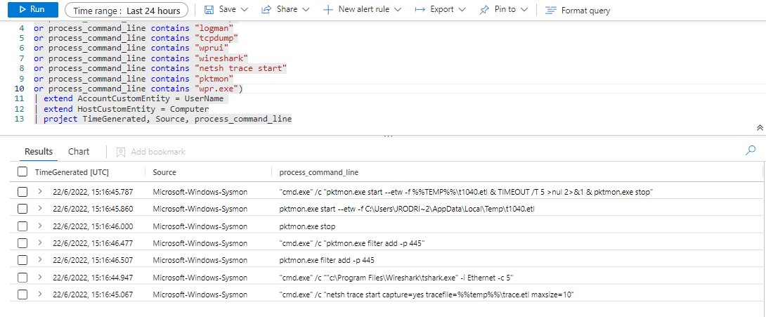Click the Add bookmark button

151,152
